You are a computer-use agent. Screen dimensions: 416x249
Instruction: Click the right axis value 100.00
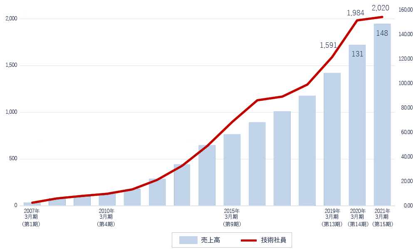(x=406, y=83)
